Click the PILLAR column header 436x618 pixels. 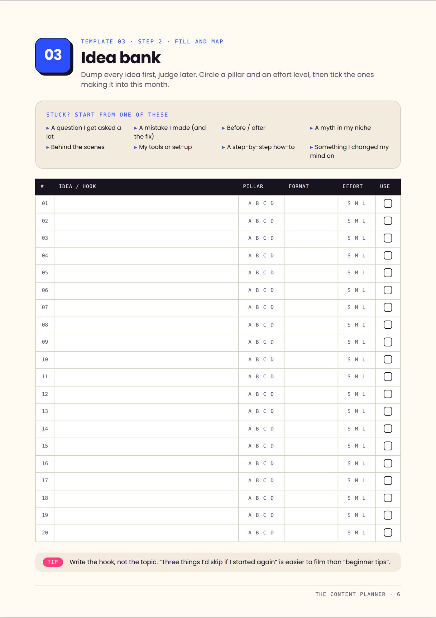point(253,186)
